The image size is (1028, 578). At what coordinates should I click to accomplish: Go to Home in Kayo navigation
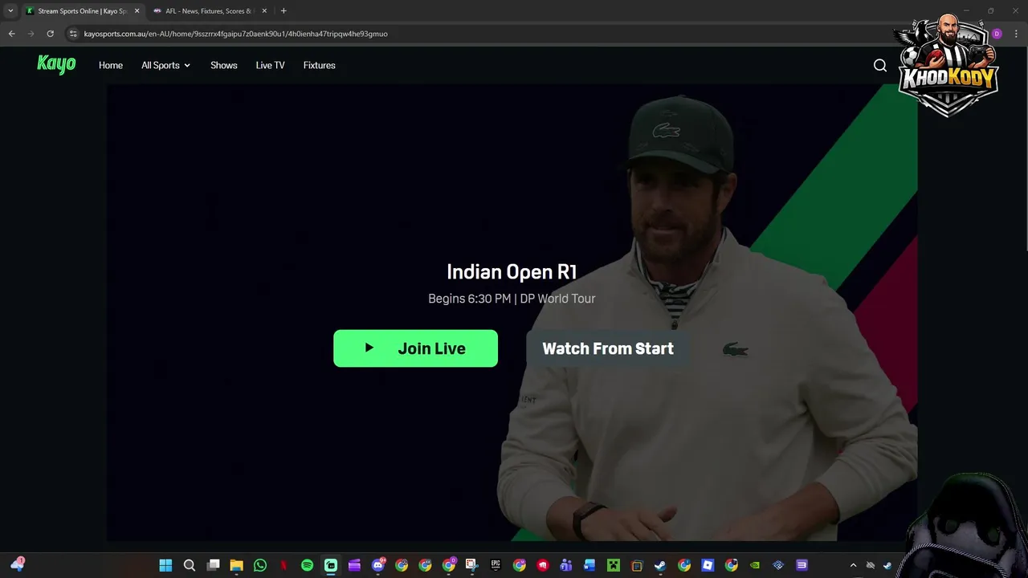click(111, 65)
